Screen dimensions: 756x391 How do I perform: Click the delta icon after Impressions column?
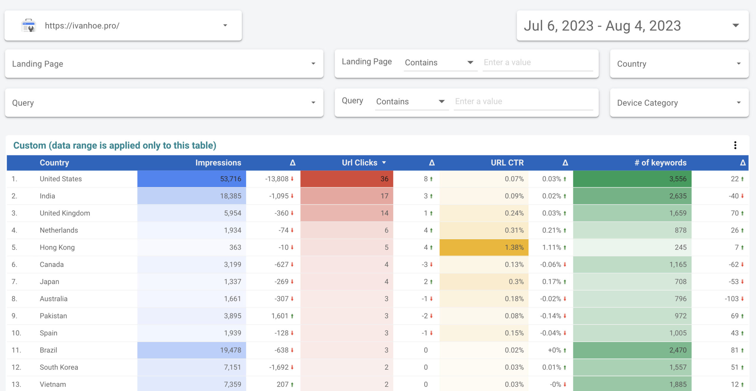tap(292, 163)
